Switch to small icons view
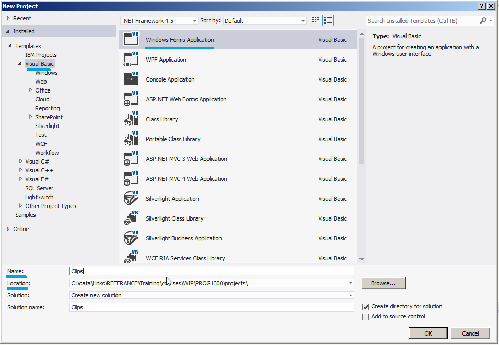 [x=315, y=21]
